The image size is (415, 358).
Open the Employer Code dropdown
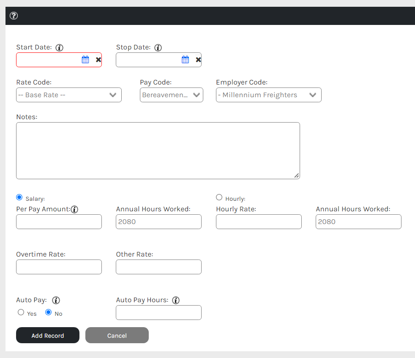tap(269, 95)
